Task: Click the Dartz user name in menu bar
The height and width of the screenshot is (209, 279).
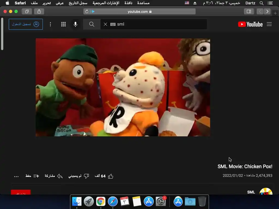Action: (x=250, y=3)
